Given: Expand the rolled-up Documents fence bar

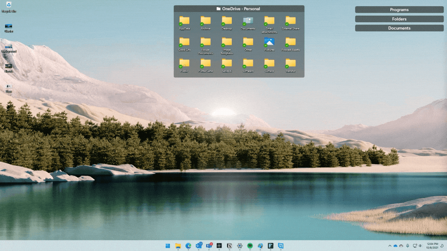Looking at the screenshot, I should [399, 28].
